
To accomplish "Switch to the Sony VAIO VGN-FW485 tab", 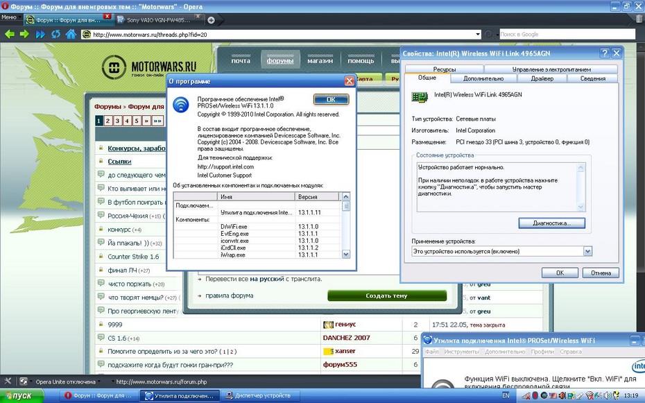I will [x=158, y=19].
